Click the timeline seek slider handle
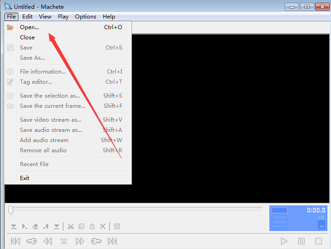The height and width of the screenshot is (249, 331). coord(11,210)
